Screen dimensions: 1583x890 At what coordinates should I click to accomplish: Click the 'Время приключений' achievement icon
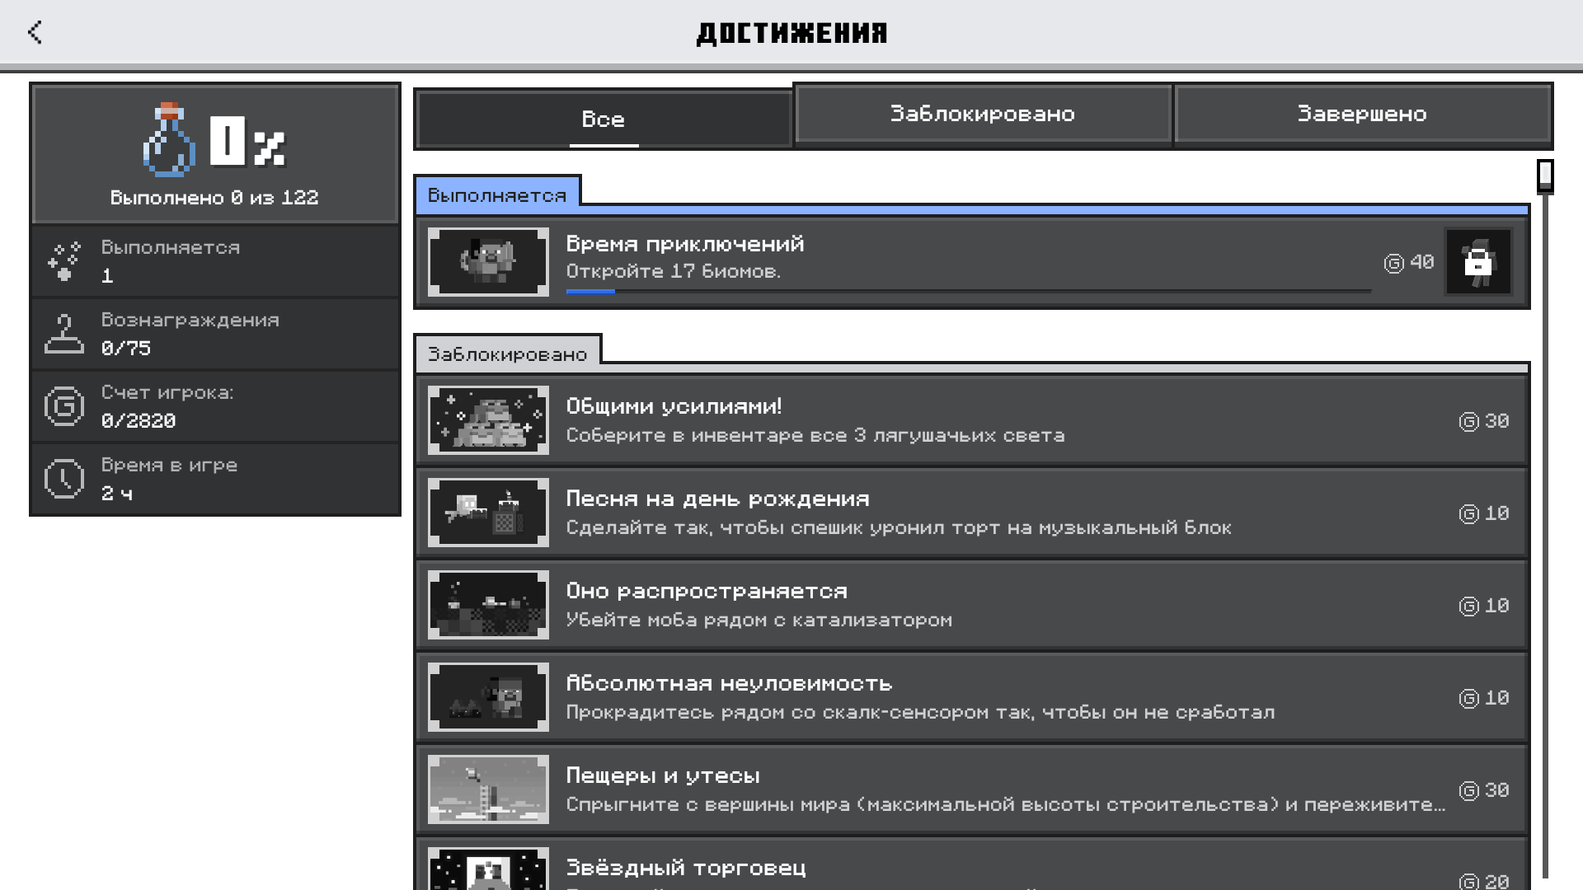click(x=487, y=260)
